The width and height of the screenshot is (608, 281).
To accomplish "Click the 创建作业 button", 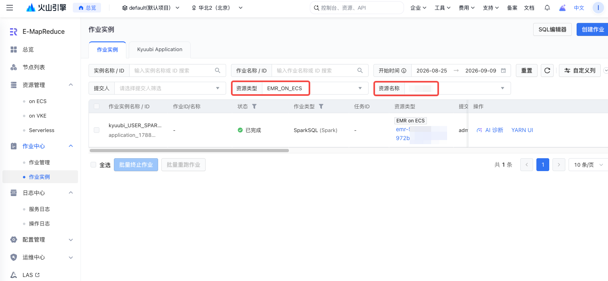I will (593, 29).
